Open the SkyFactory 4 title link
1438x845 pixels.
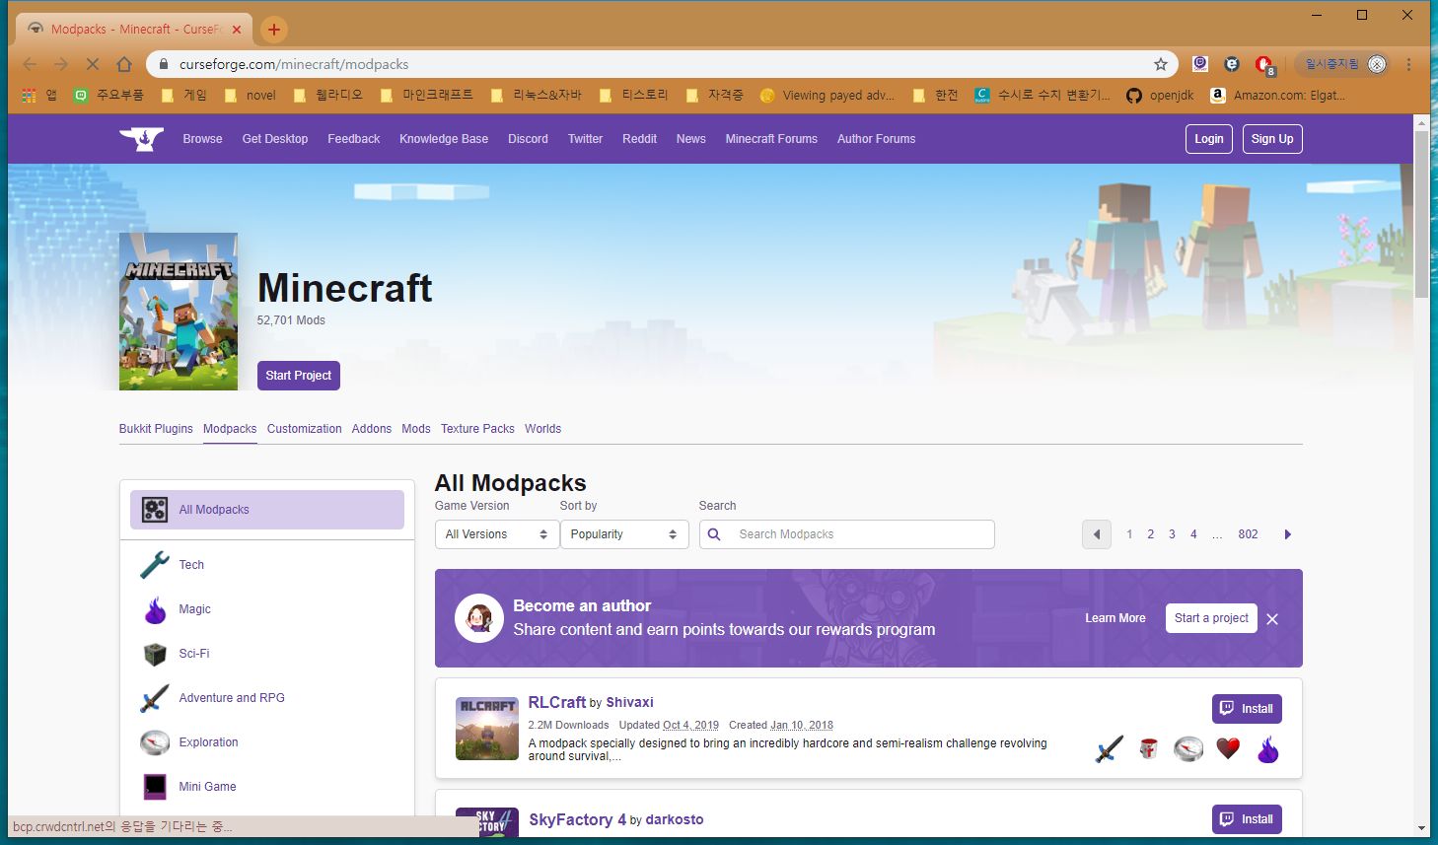tap(578, 819)
